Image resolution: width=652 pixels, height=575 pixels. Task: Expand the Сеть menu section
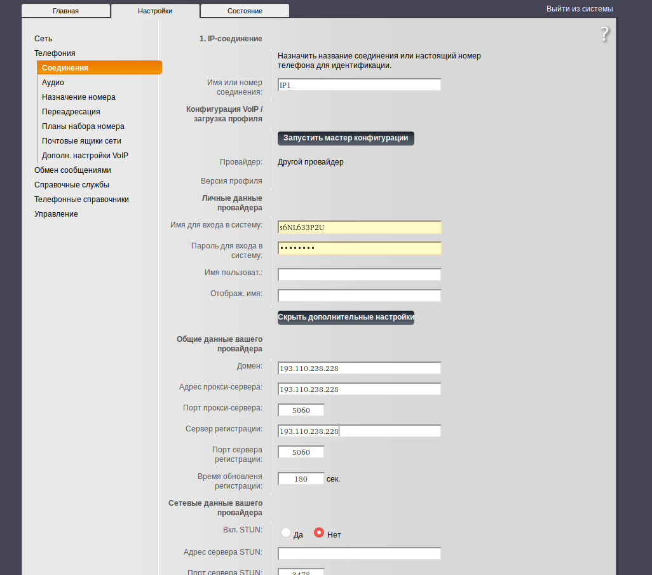click(43, 39)
